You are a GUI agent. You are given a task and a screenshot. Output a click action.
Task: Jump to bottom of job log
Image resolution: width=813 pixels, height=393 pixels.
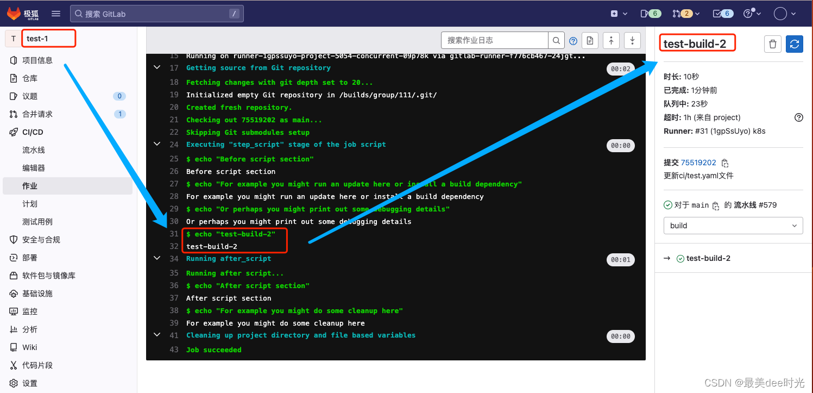coord(632,41)
